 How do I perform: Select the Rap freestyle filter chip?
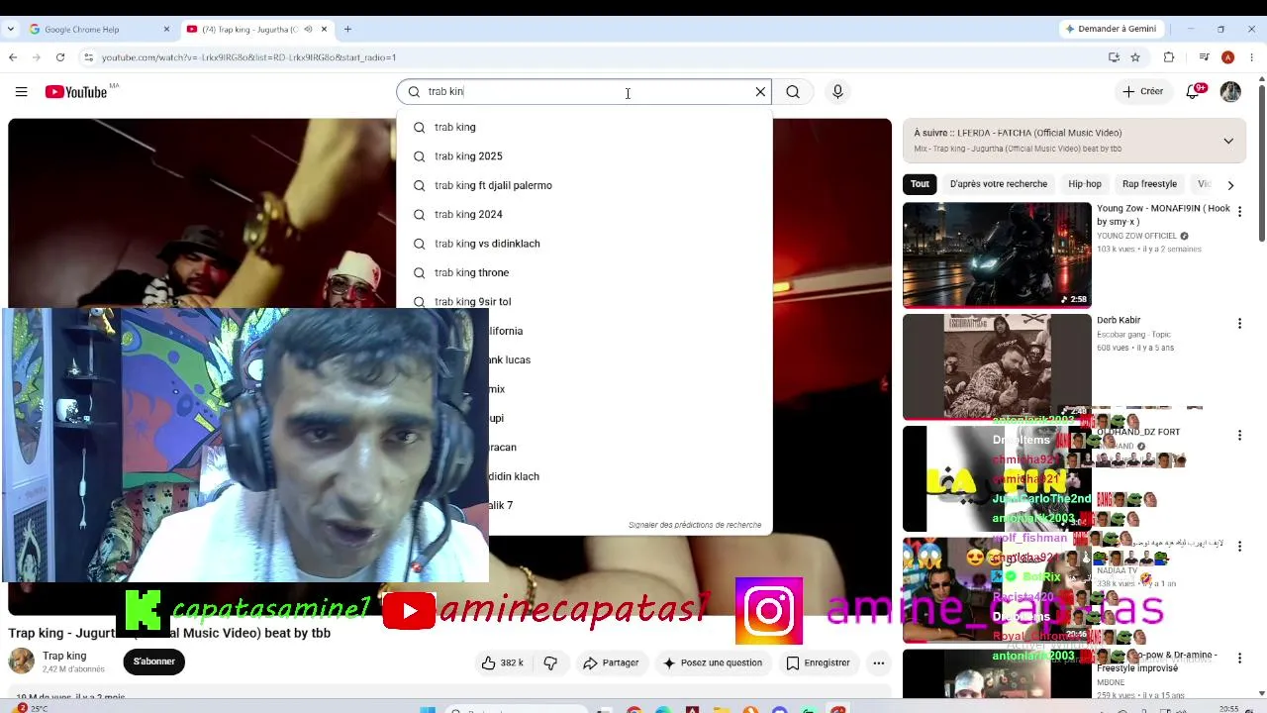pyautogui.click(x=1149, y=184)
